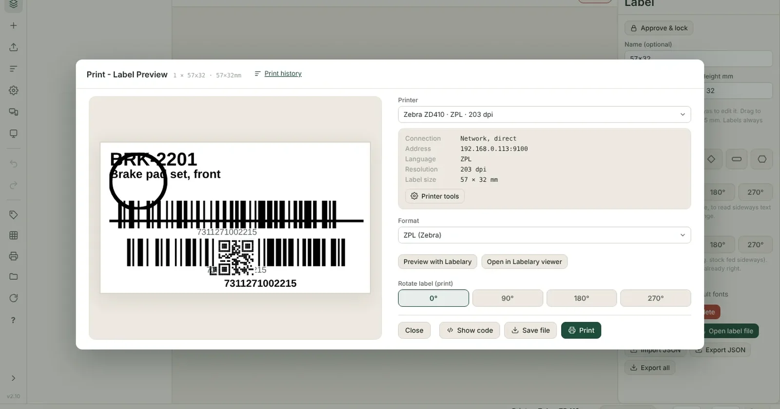Click Open in Labelary viewer
This screenshot has width=780, height=409.
[524, 261]
